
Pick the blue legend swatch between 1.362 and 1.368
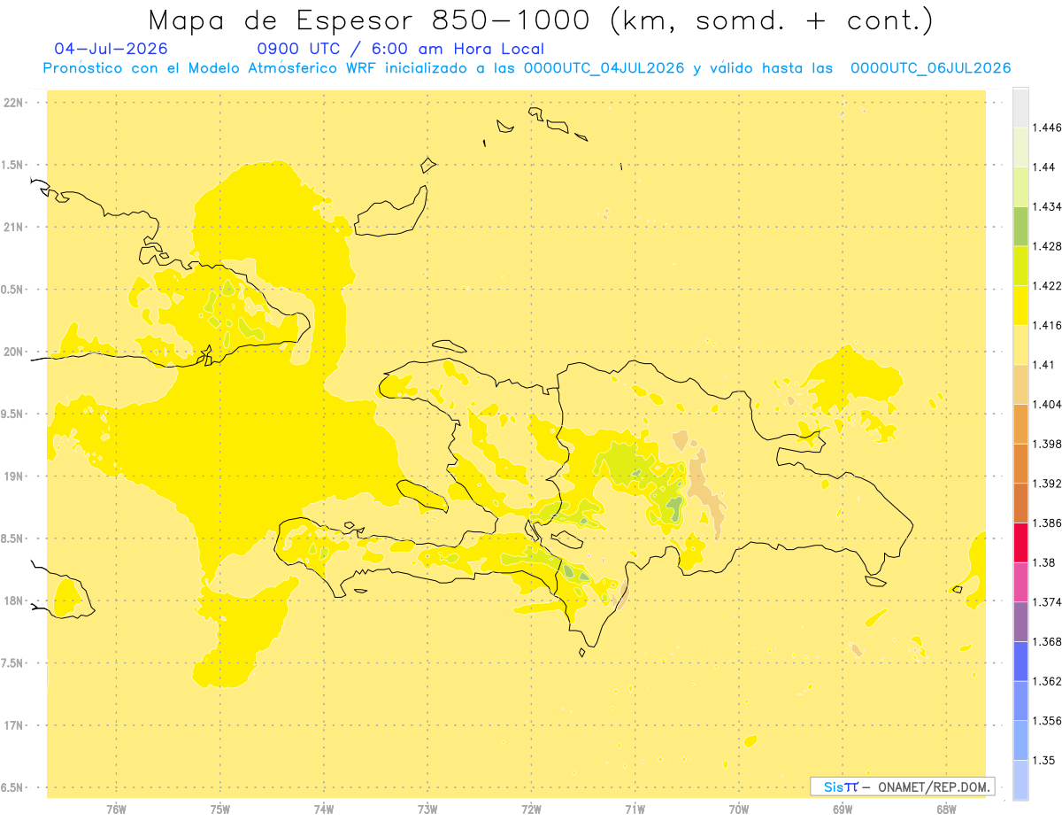tap(1020, 661)
